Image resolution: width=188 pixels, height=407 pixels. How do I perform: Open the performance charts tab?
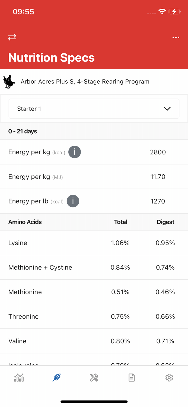point(19,377)
